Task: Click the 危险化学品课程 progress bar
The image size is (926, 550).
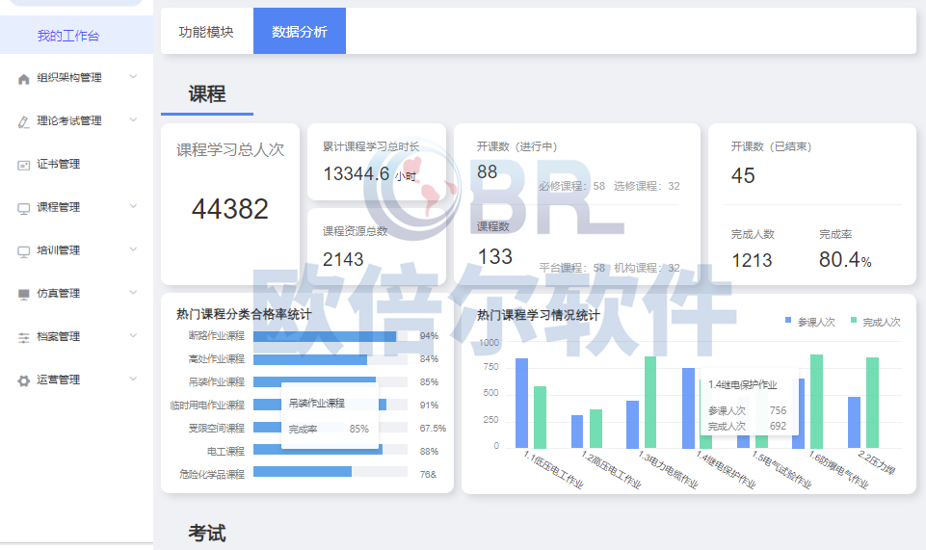Action: coord(331,472)
